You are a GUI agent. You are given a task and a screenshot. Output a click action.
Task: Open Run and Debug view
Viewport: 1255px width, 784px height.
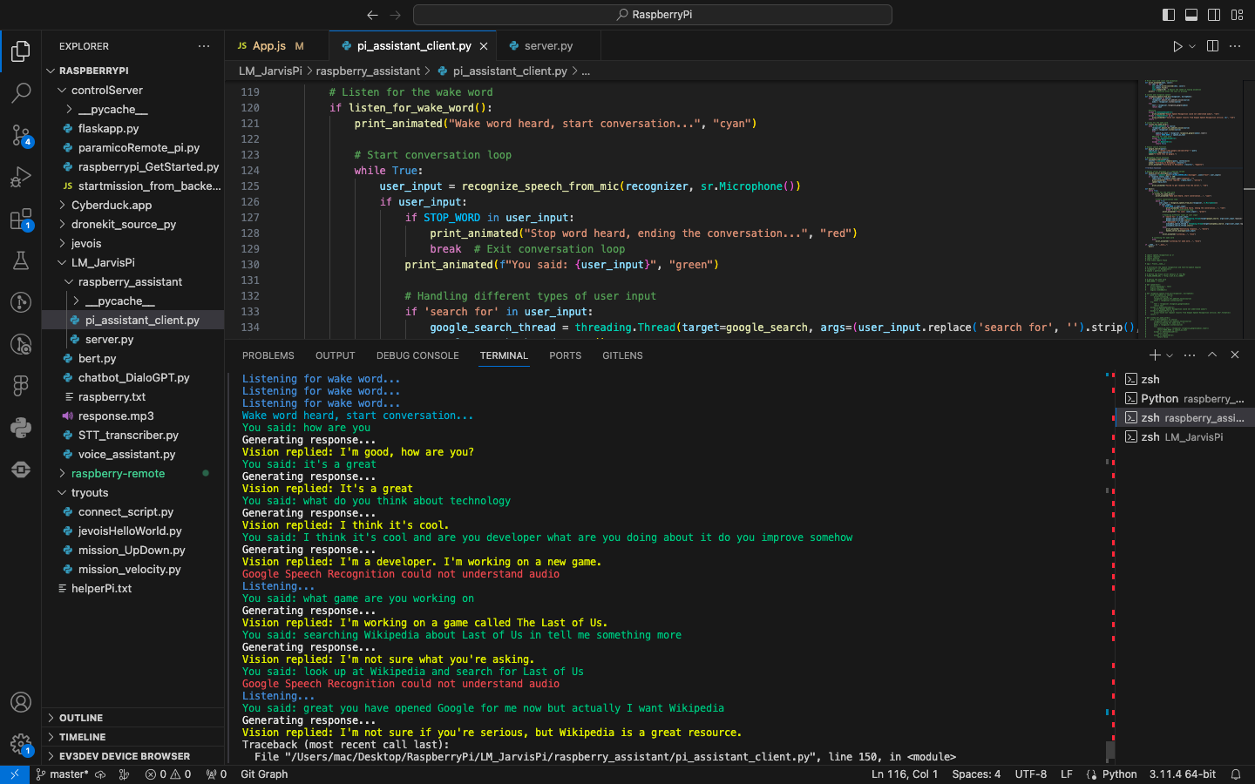pos(21,177)
